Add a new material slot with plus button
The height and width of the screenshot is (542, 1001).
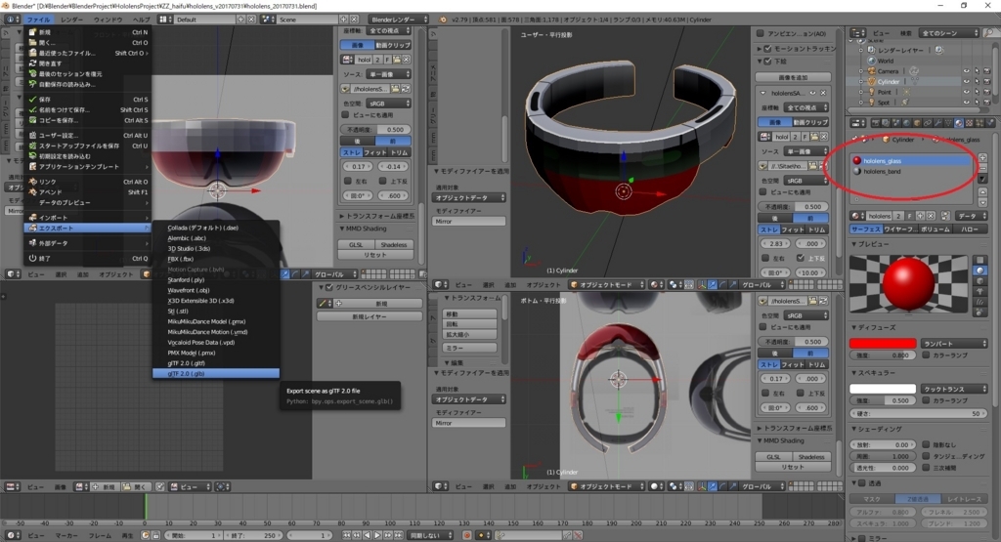pyautogui.click(x=982, y=157)
